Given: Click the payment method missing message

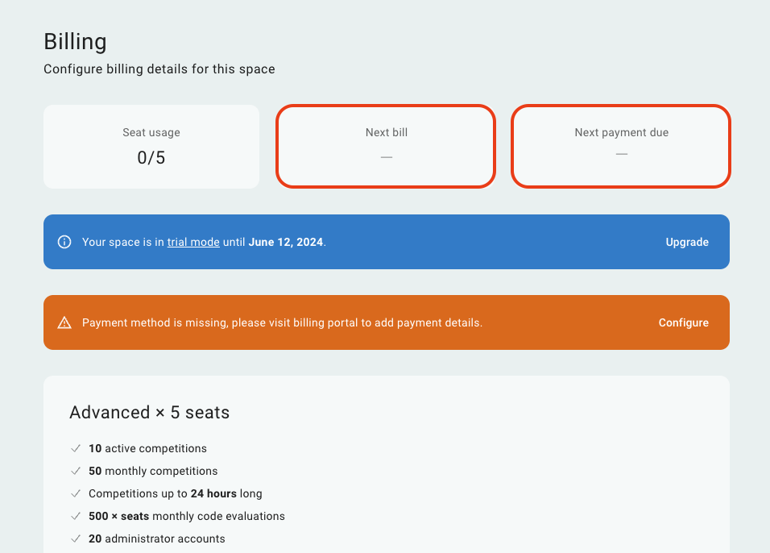Looking at the screenshot, I should click(x=282, y=322).
